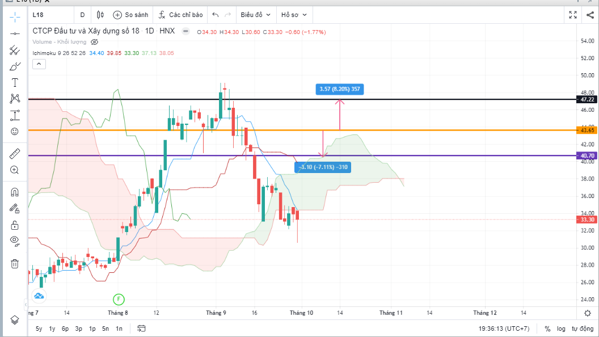This screenshot has width=599, height=337.
Task: Toggle stay in drawing mode
Action: 15,208
